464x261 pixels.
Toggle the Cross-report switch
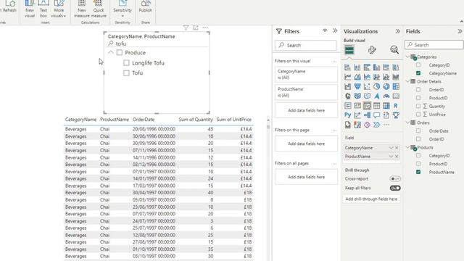pos(394,179)
